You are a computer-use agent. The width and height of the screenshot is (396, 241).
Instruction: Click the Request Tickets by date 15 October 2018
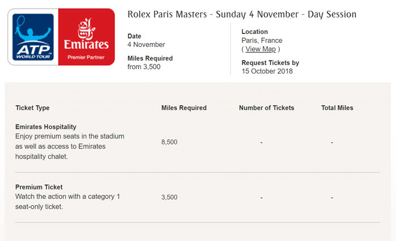point(267,71)
